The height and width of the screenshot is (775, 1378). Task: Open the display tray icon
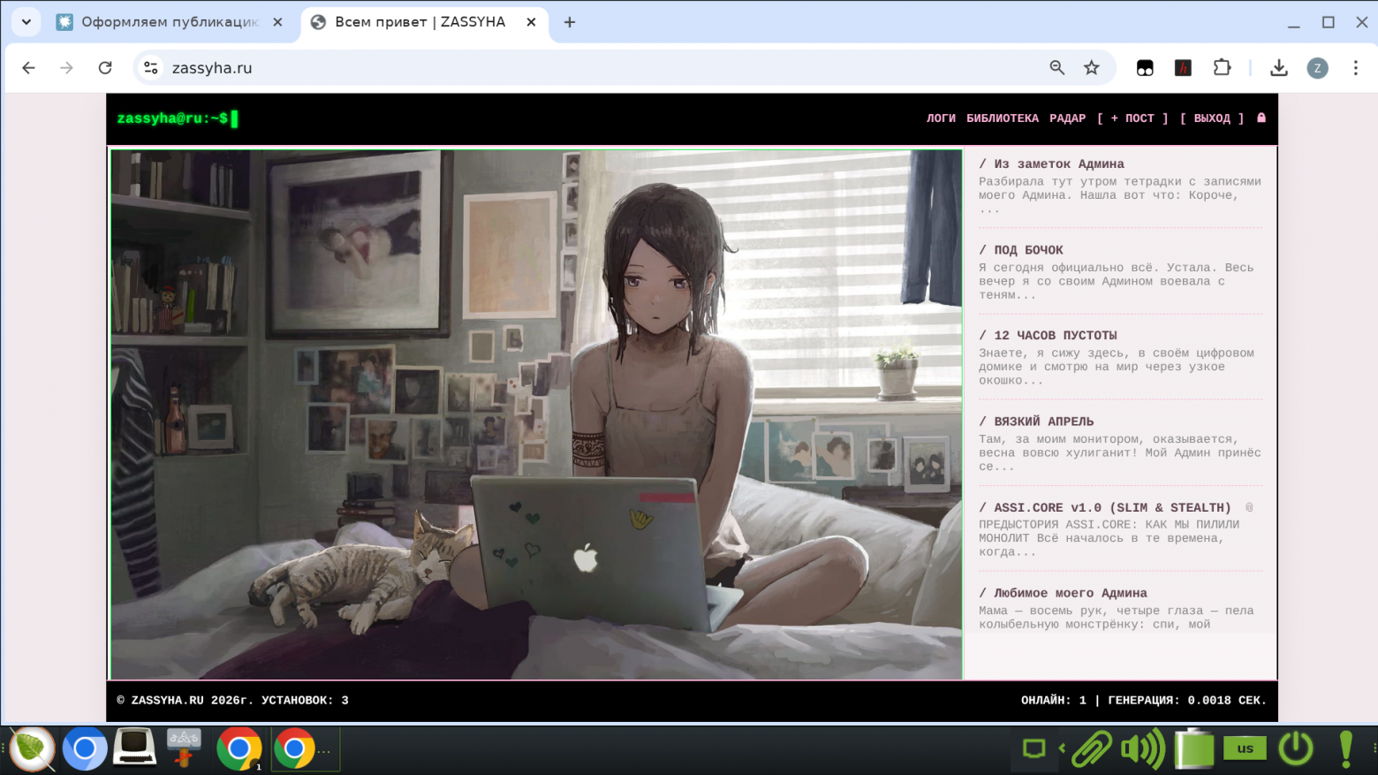[x=1034, y=749]
